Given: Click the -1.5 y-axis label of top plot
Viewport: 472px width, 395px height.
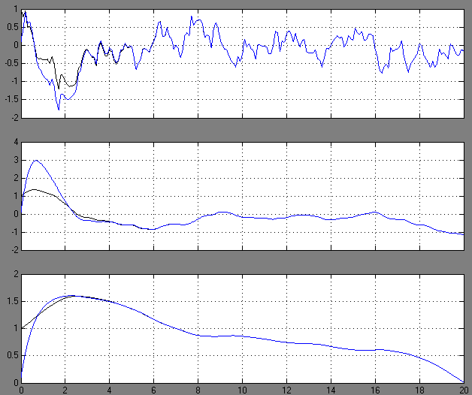Looking at the screenshot, I should (11, 100).
